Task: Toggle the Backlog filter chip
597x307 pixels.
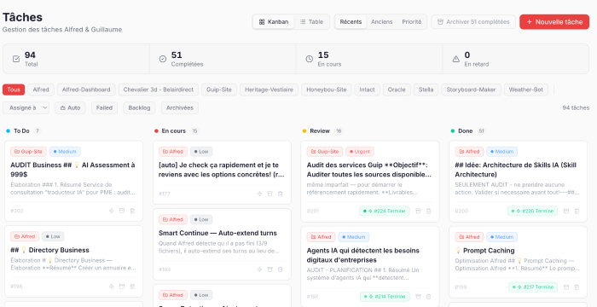Action: (139, 107)
